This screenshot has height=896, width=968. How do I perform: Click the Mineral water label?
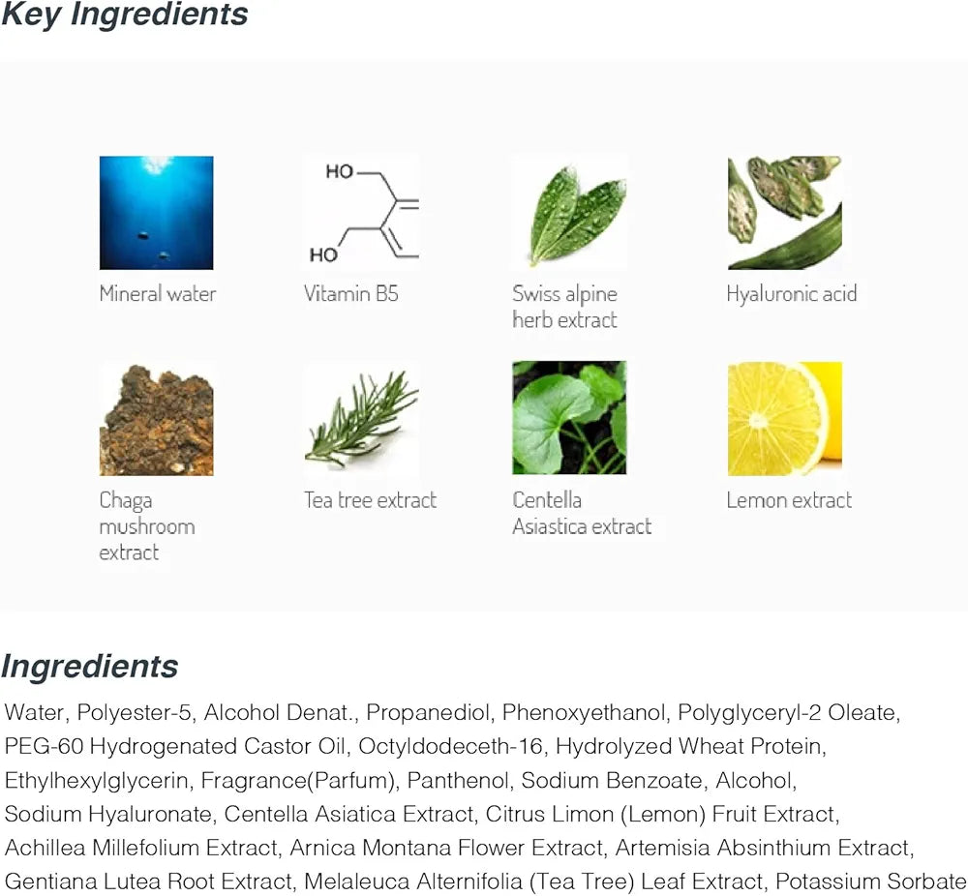point(158,294)
